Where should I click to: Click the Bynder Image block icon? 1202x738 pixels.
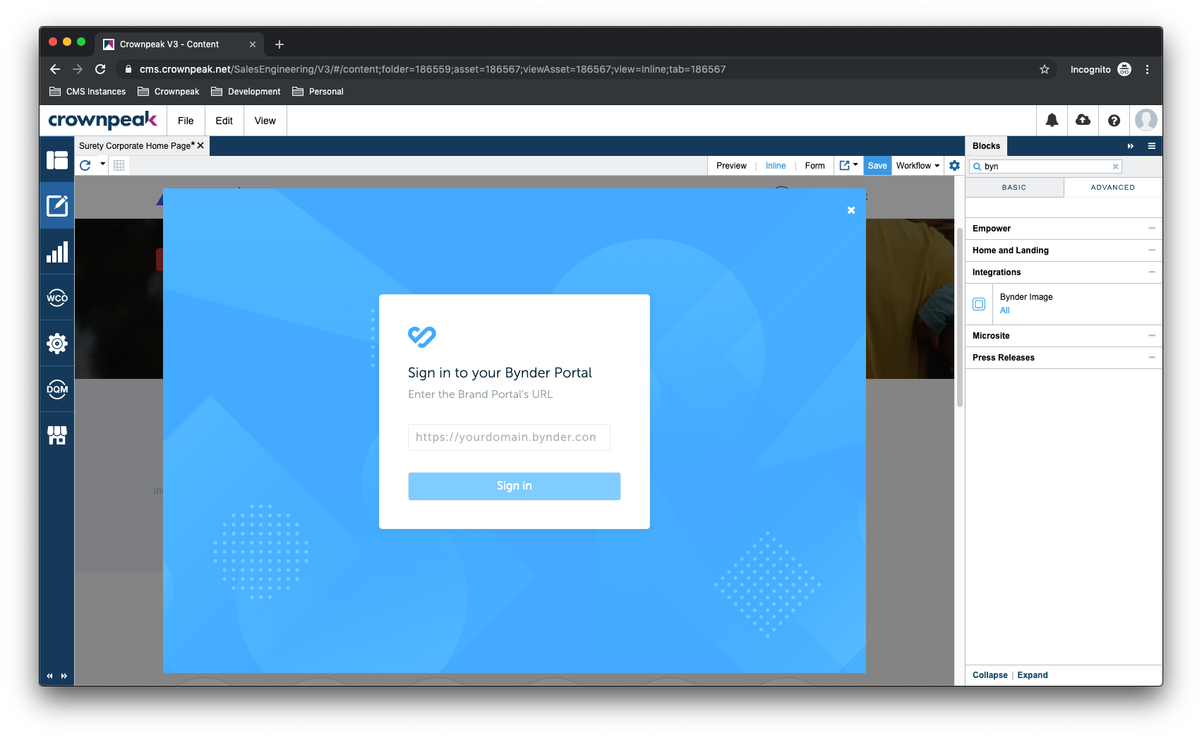pos(979,304)
